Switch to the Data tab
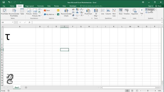This screenshot has height=92, width=164. tap(49, 6)
